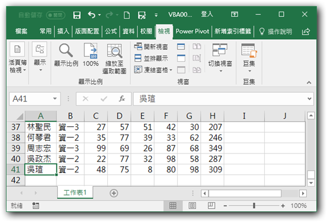Click the Select All corner triangle

tap(20, 116)
